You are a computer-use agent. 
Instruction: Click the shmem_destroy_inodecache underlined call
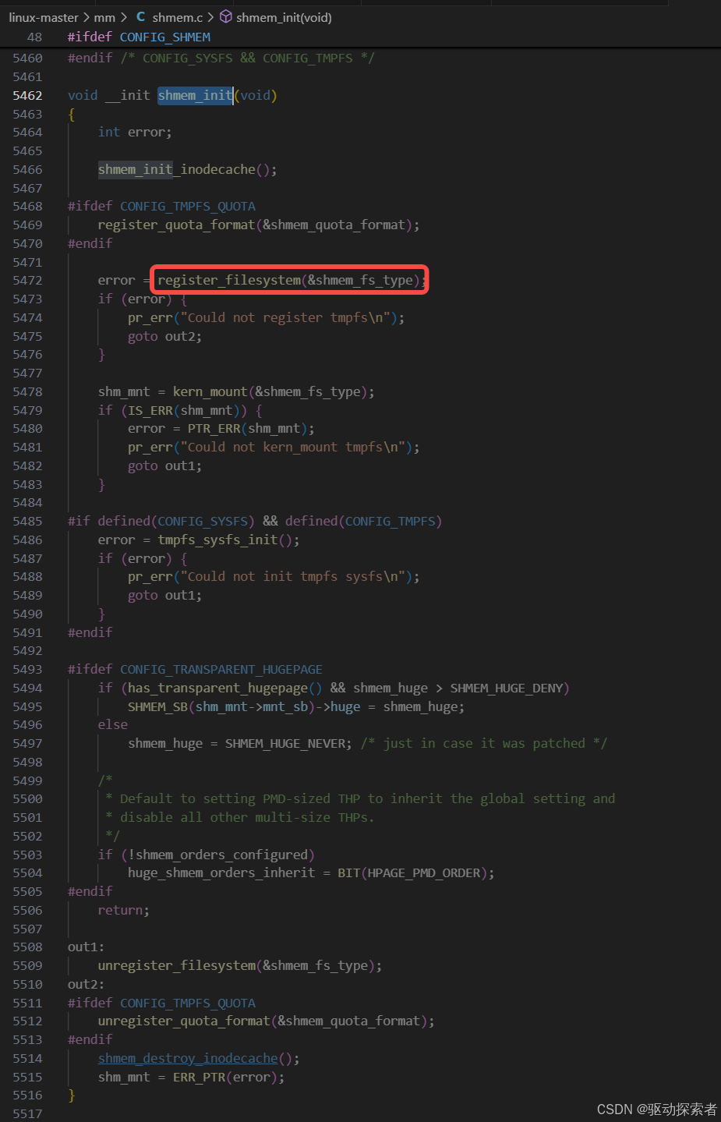pyautogui.click(x=188, y=1058)
